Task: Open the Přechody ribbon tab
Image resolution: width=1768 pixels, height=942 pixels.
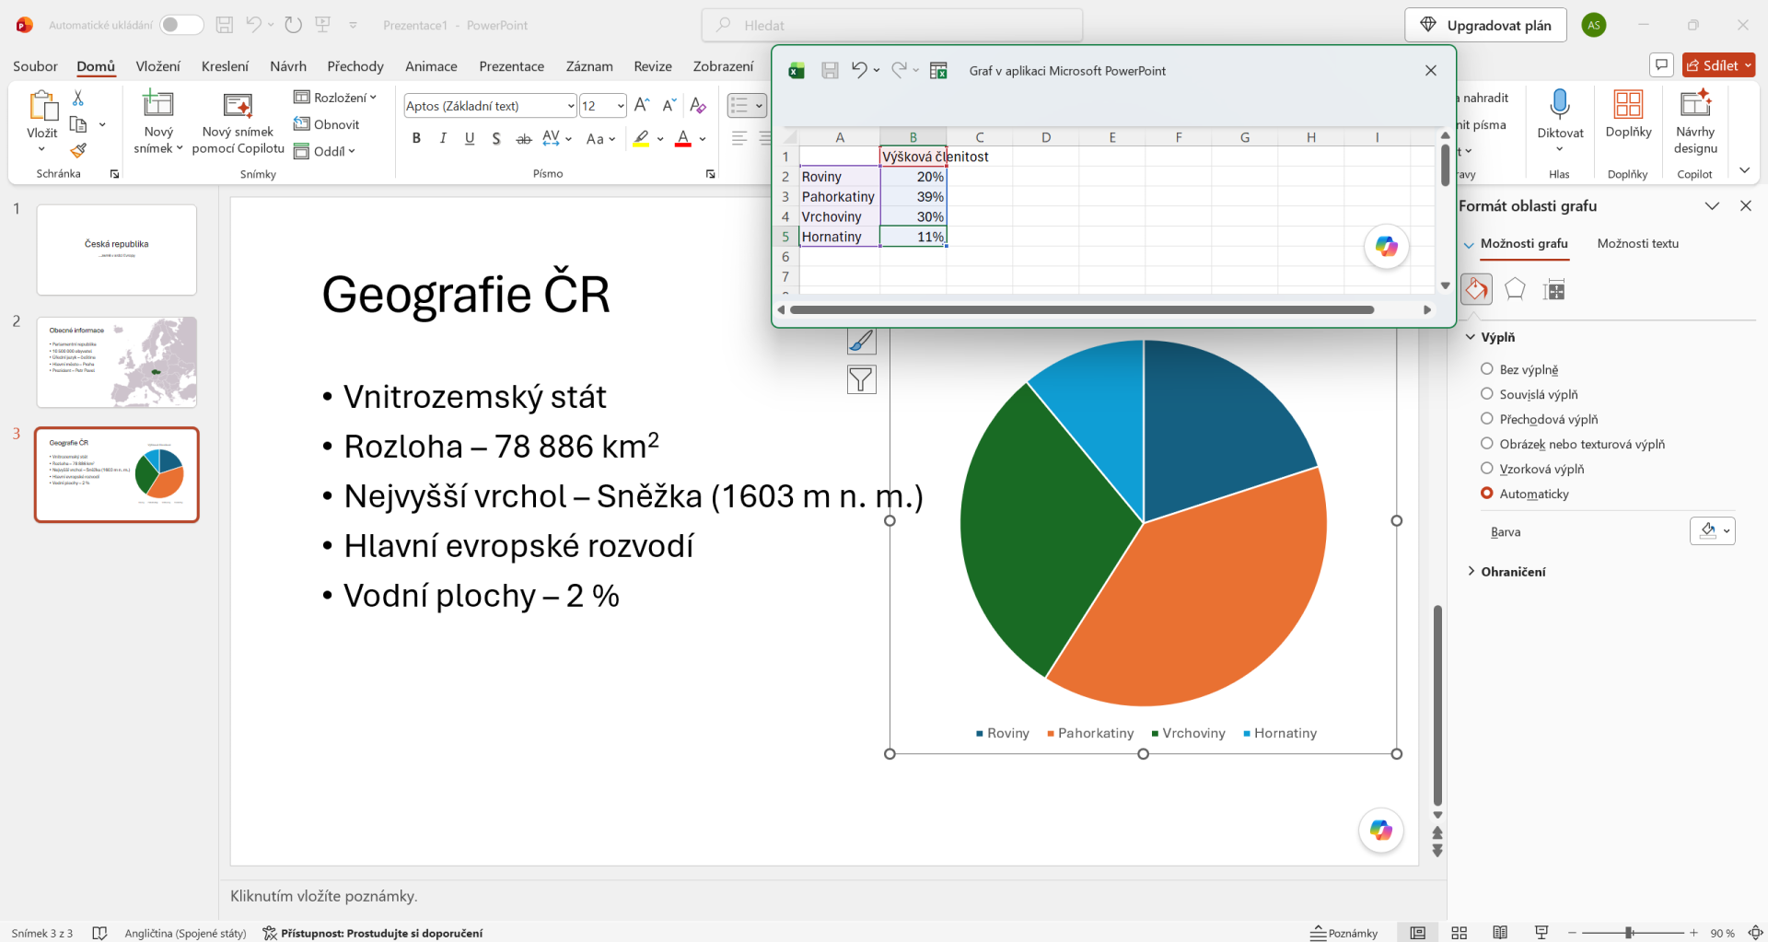Action: click(x=355, y=66)
